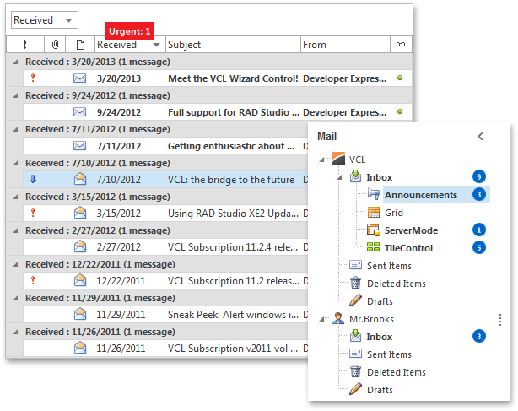Screen dimensions: 518x411
Task: Click the attachment paperclip column header
Action: [55, 44]
